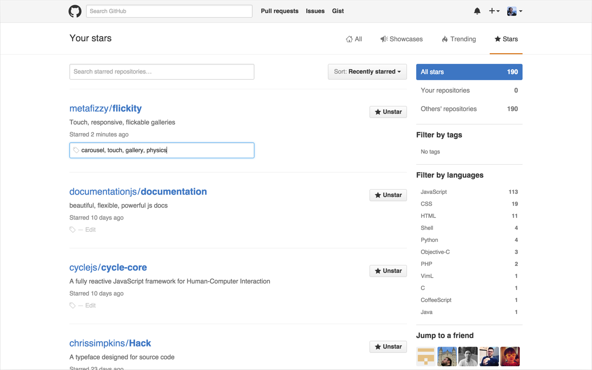Screen dimensions: 592x370
Task: Click the star icon on flickity's Unstar button
Action: pyautogui.click(x=378, y=111)
